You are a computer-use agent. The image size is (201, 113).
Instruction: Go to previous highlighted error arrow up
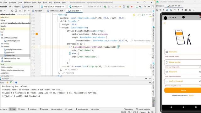147,15
